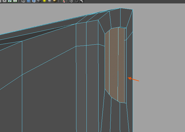This screenshot has width=185, height=132.
Task: Click the X-ray joints icon
Action: point(82,1)
